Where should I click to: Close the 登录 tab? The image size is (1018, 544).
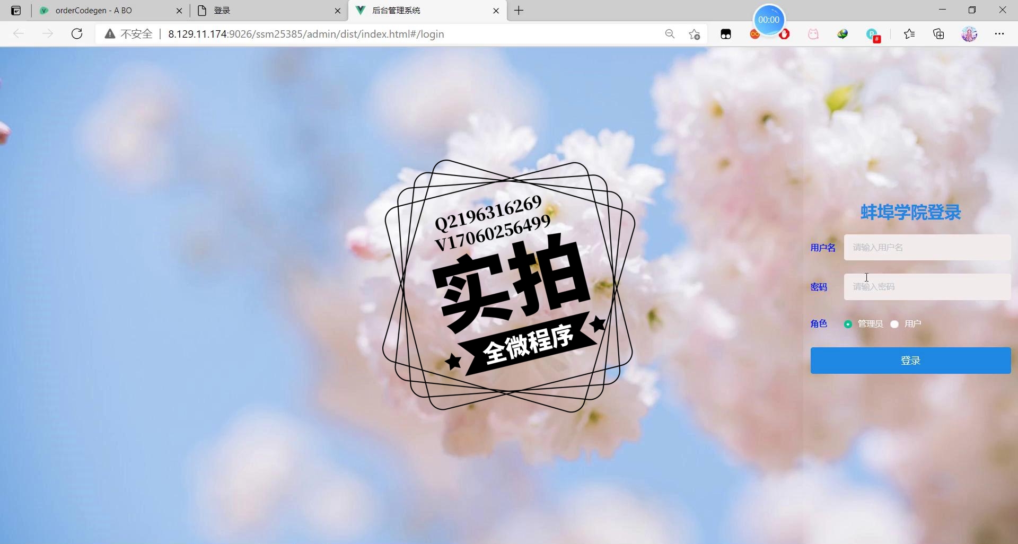click(338, 11)
